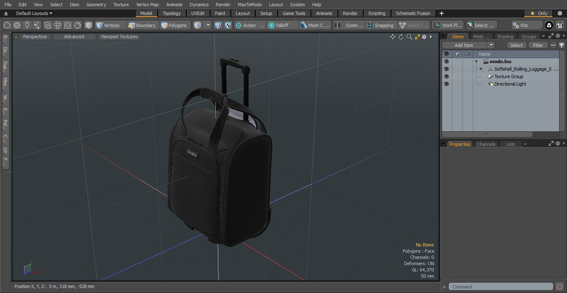Click the viewport zoom magnifier icon
567x293 pixels.
click(x=409, y=37)
